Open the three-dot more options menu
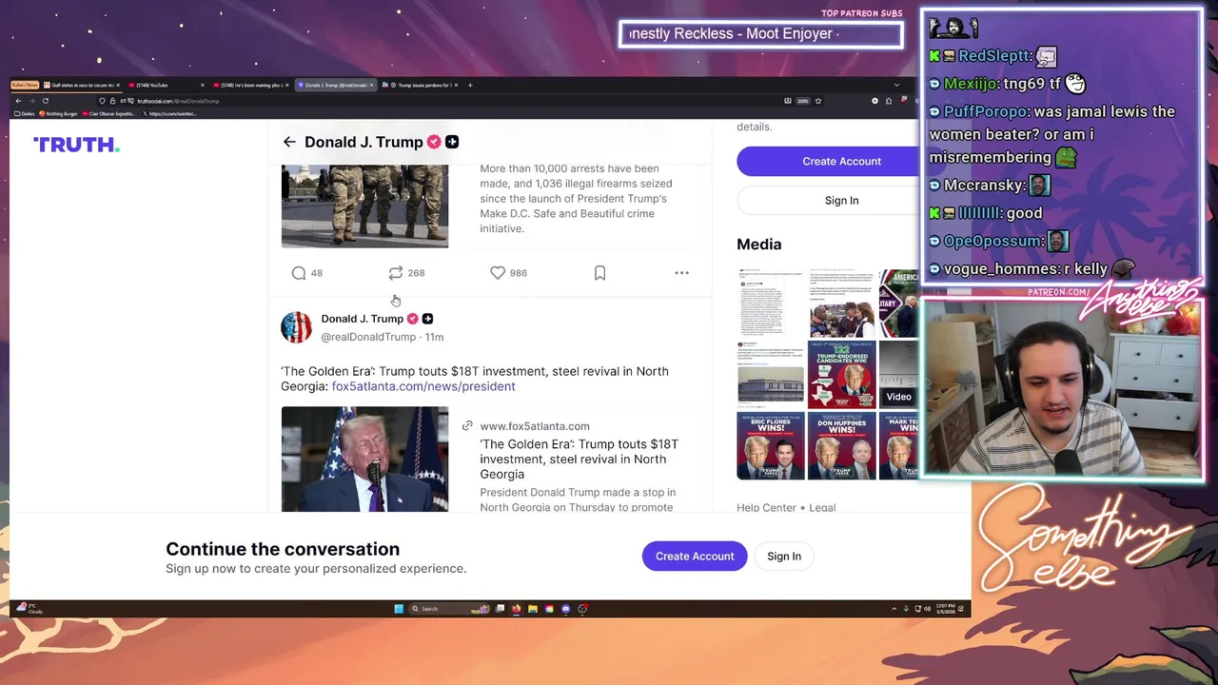The height and width of the screenshot is (685, 1218). 681,273
